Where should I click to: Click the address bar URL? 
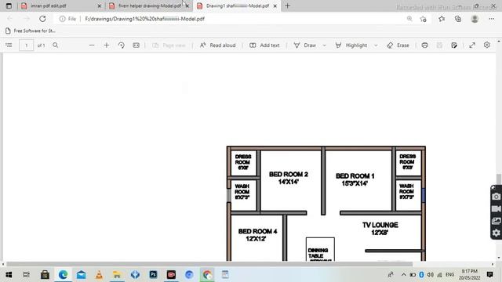point(144,19)
